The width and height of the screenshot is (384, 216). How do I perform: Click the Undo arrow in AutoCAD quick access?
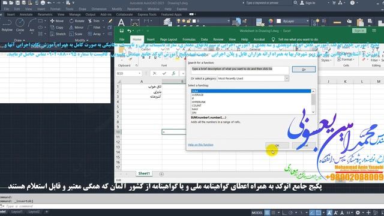(x=49, y=2)
